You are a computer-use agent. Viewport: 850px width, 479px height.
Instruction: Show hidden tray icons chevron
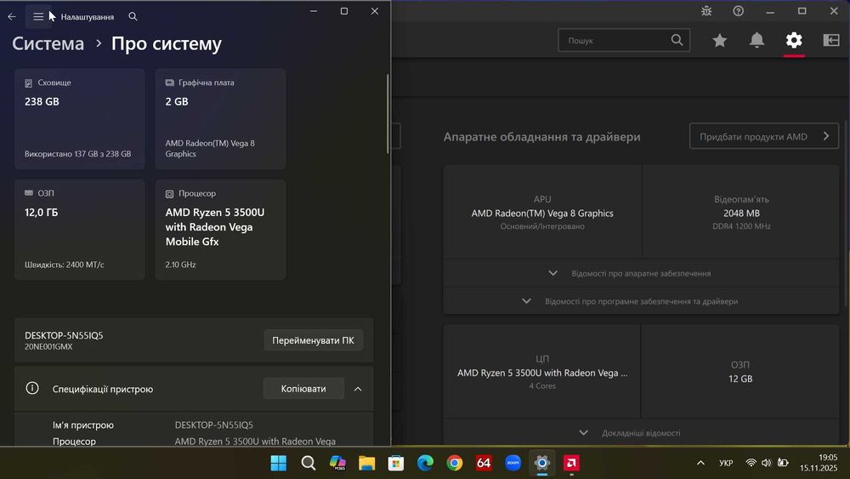point(700,463)
